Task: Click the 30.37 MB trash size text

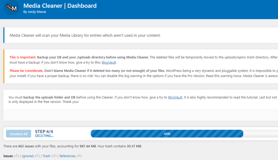Action: 134,146
